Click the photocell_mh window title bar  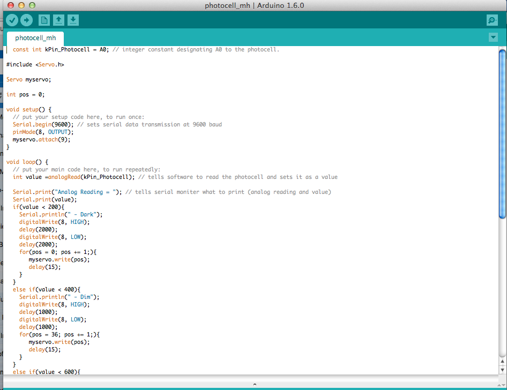tap(253, 6)
